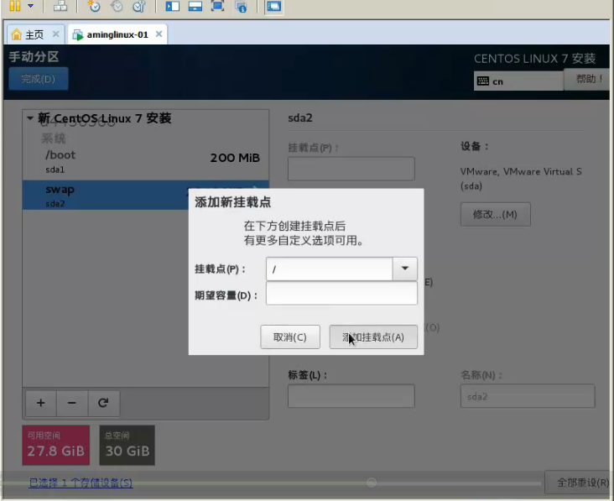Select the /boot sda1 partition row
The image size is (614, 501).
pyautogui.click(x=146, y=162)
